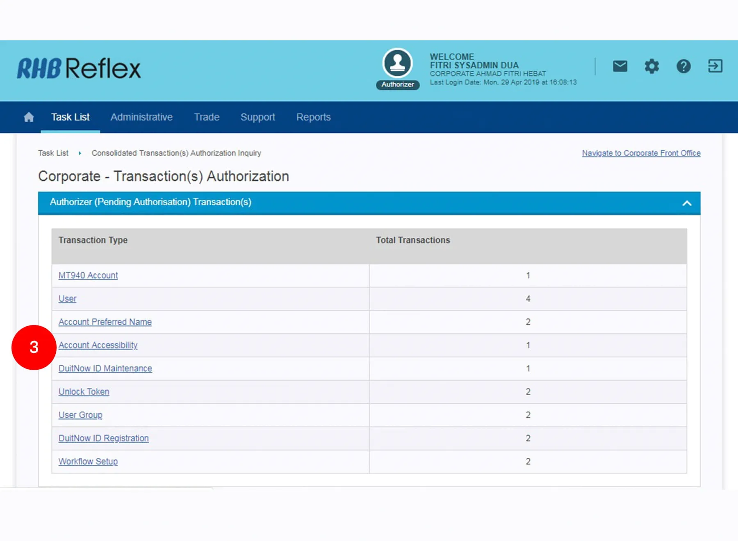Follow Navigate to Corporate Front Office link
Screen dimensions: 738x541
pyautogui.click(x=641, y=153)
